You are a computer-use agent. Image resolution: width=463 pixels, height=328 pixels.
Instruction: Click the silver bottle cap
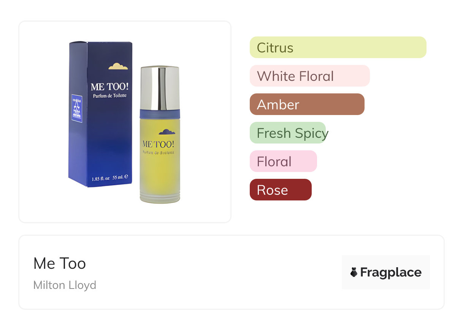point(160,88)
